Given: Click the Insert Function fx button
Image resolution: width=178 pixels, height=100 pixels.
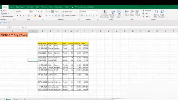Looking at the screenshot, I should point(23,27).
